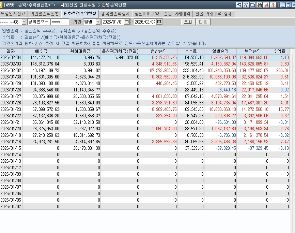Click the 청산손익 value 107,272,963.00

162,71
